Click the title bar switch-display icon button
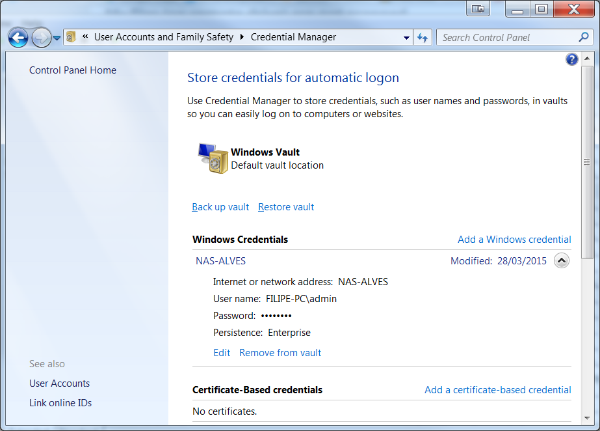 (478, 8)
